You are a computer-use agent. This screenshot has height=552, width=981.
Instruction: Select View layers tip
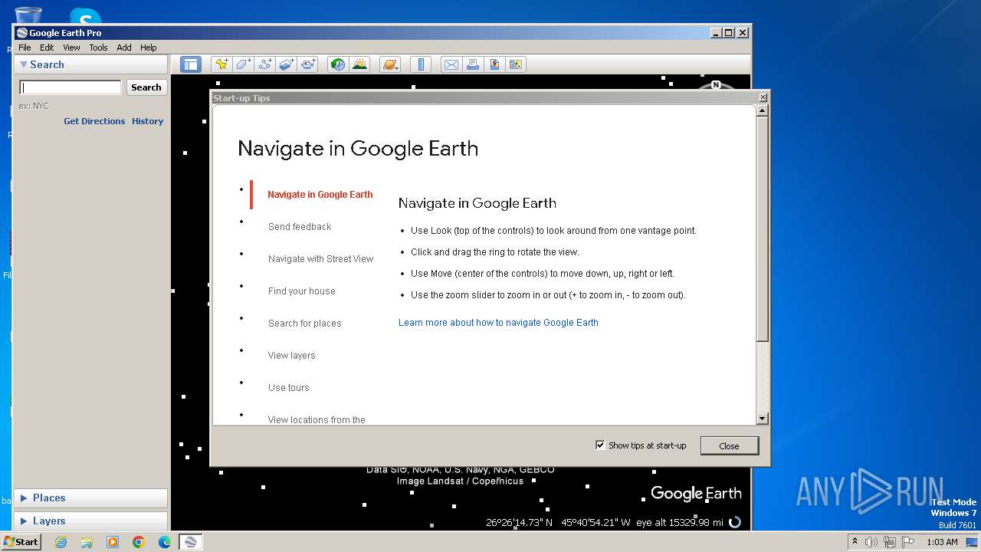292,356
